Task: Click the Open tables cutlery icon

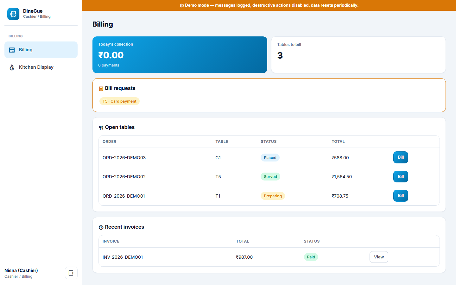Action: coord(101,128)
